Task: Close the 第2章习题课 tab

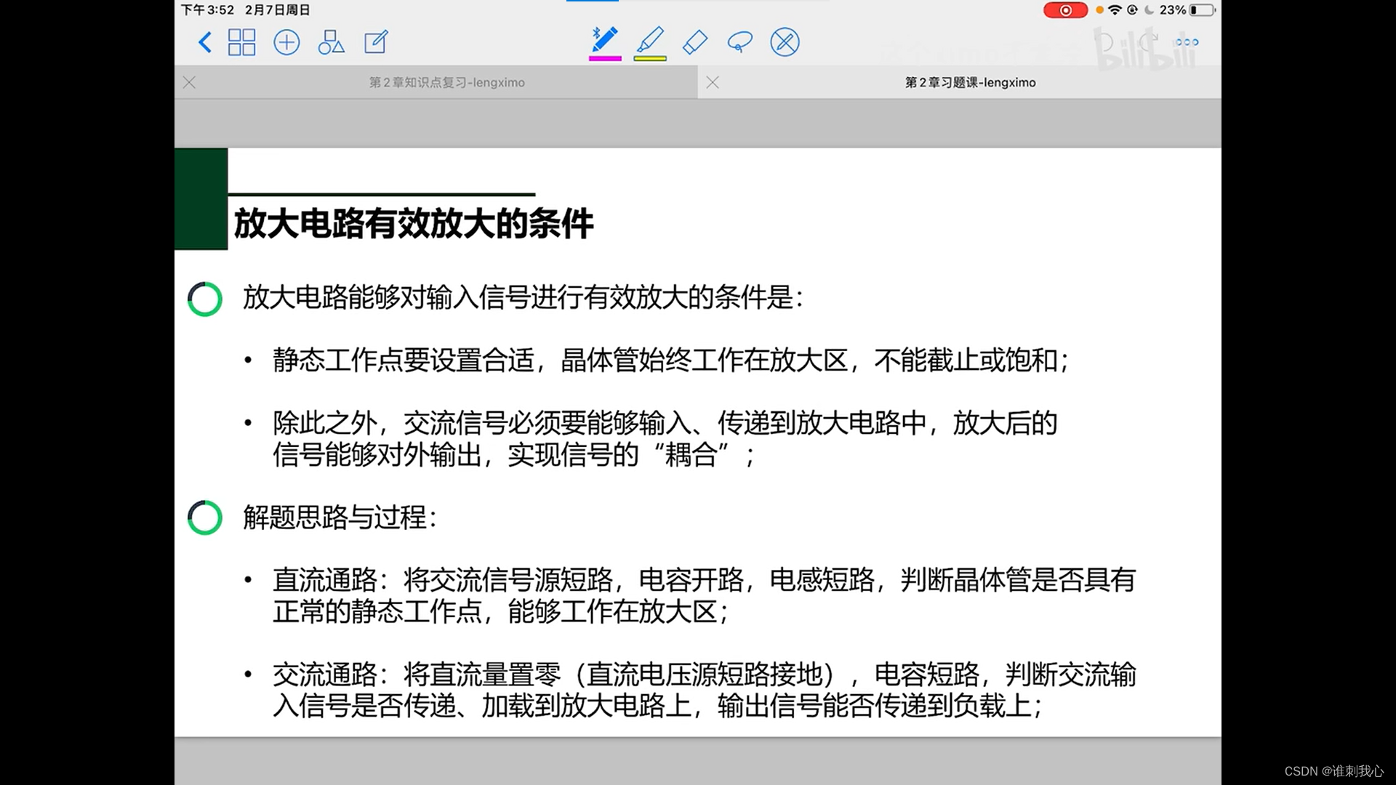Action: coord(713,83)
